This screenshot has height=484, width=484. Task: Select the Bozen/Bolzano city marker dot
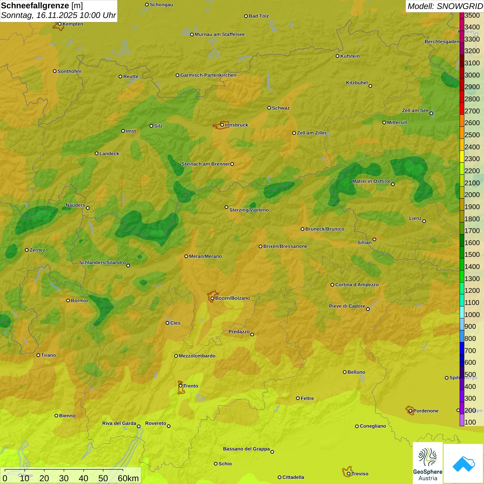[x=212, y=298]
